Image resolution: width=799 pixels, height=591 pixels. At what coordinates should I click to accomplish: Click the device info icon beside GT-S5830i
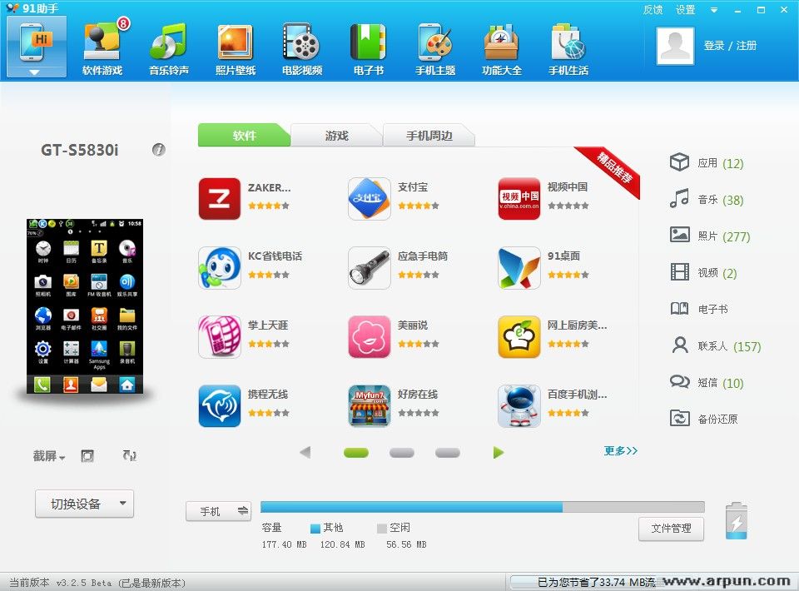(x=158, y=149)
